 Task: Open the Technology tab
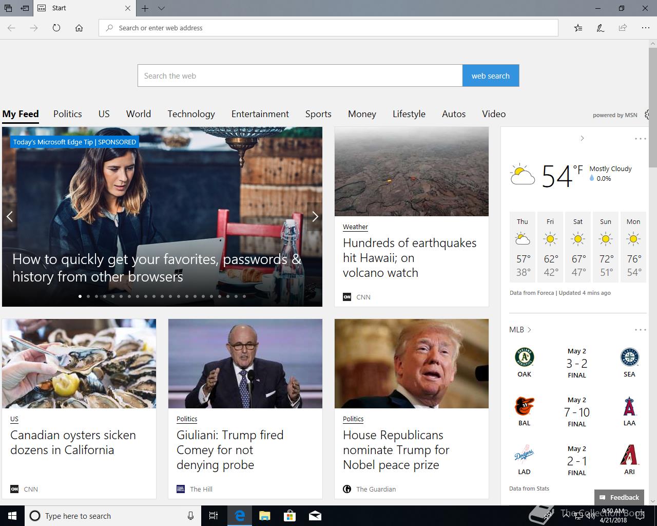191,114
